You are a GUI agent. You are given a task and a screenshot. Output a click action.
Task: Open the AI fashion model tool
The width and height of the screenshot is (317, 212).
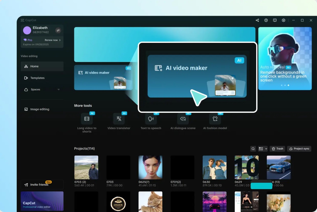[215, 119]
